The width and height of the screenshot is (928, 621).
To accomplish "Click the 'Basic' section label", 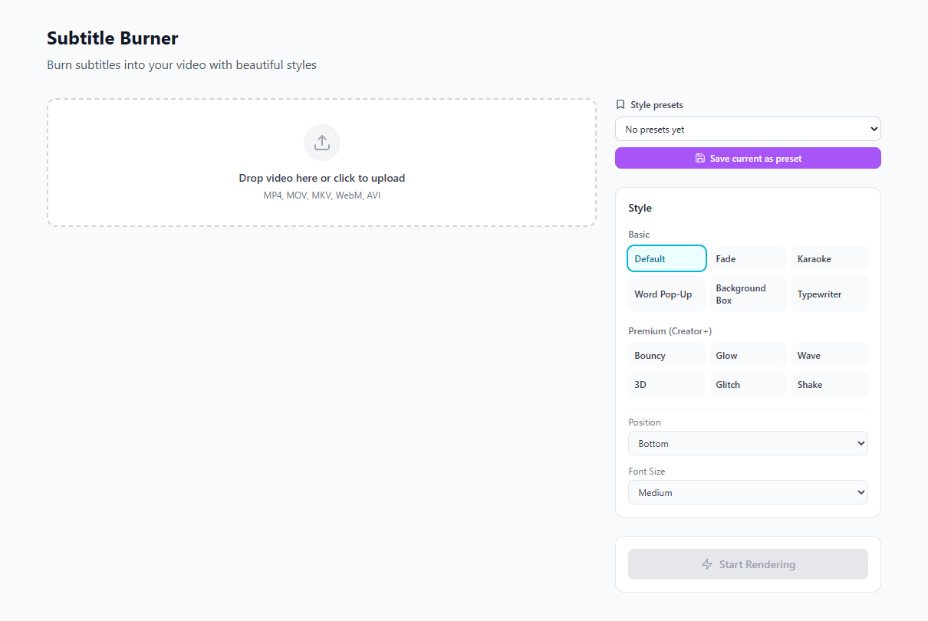I will click(x=639, y=235).
